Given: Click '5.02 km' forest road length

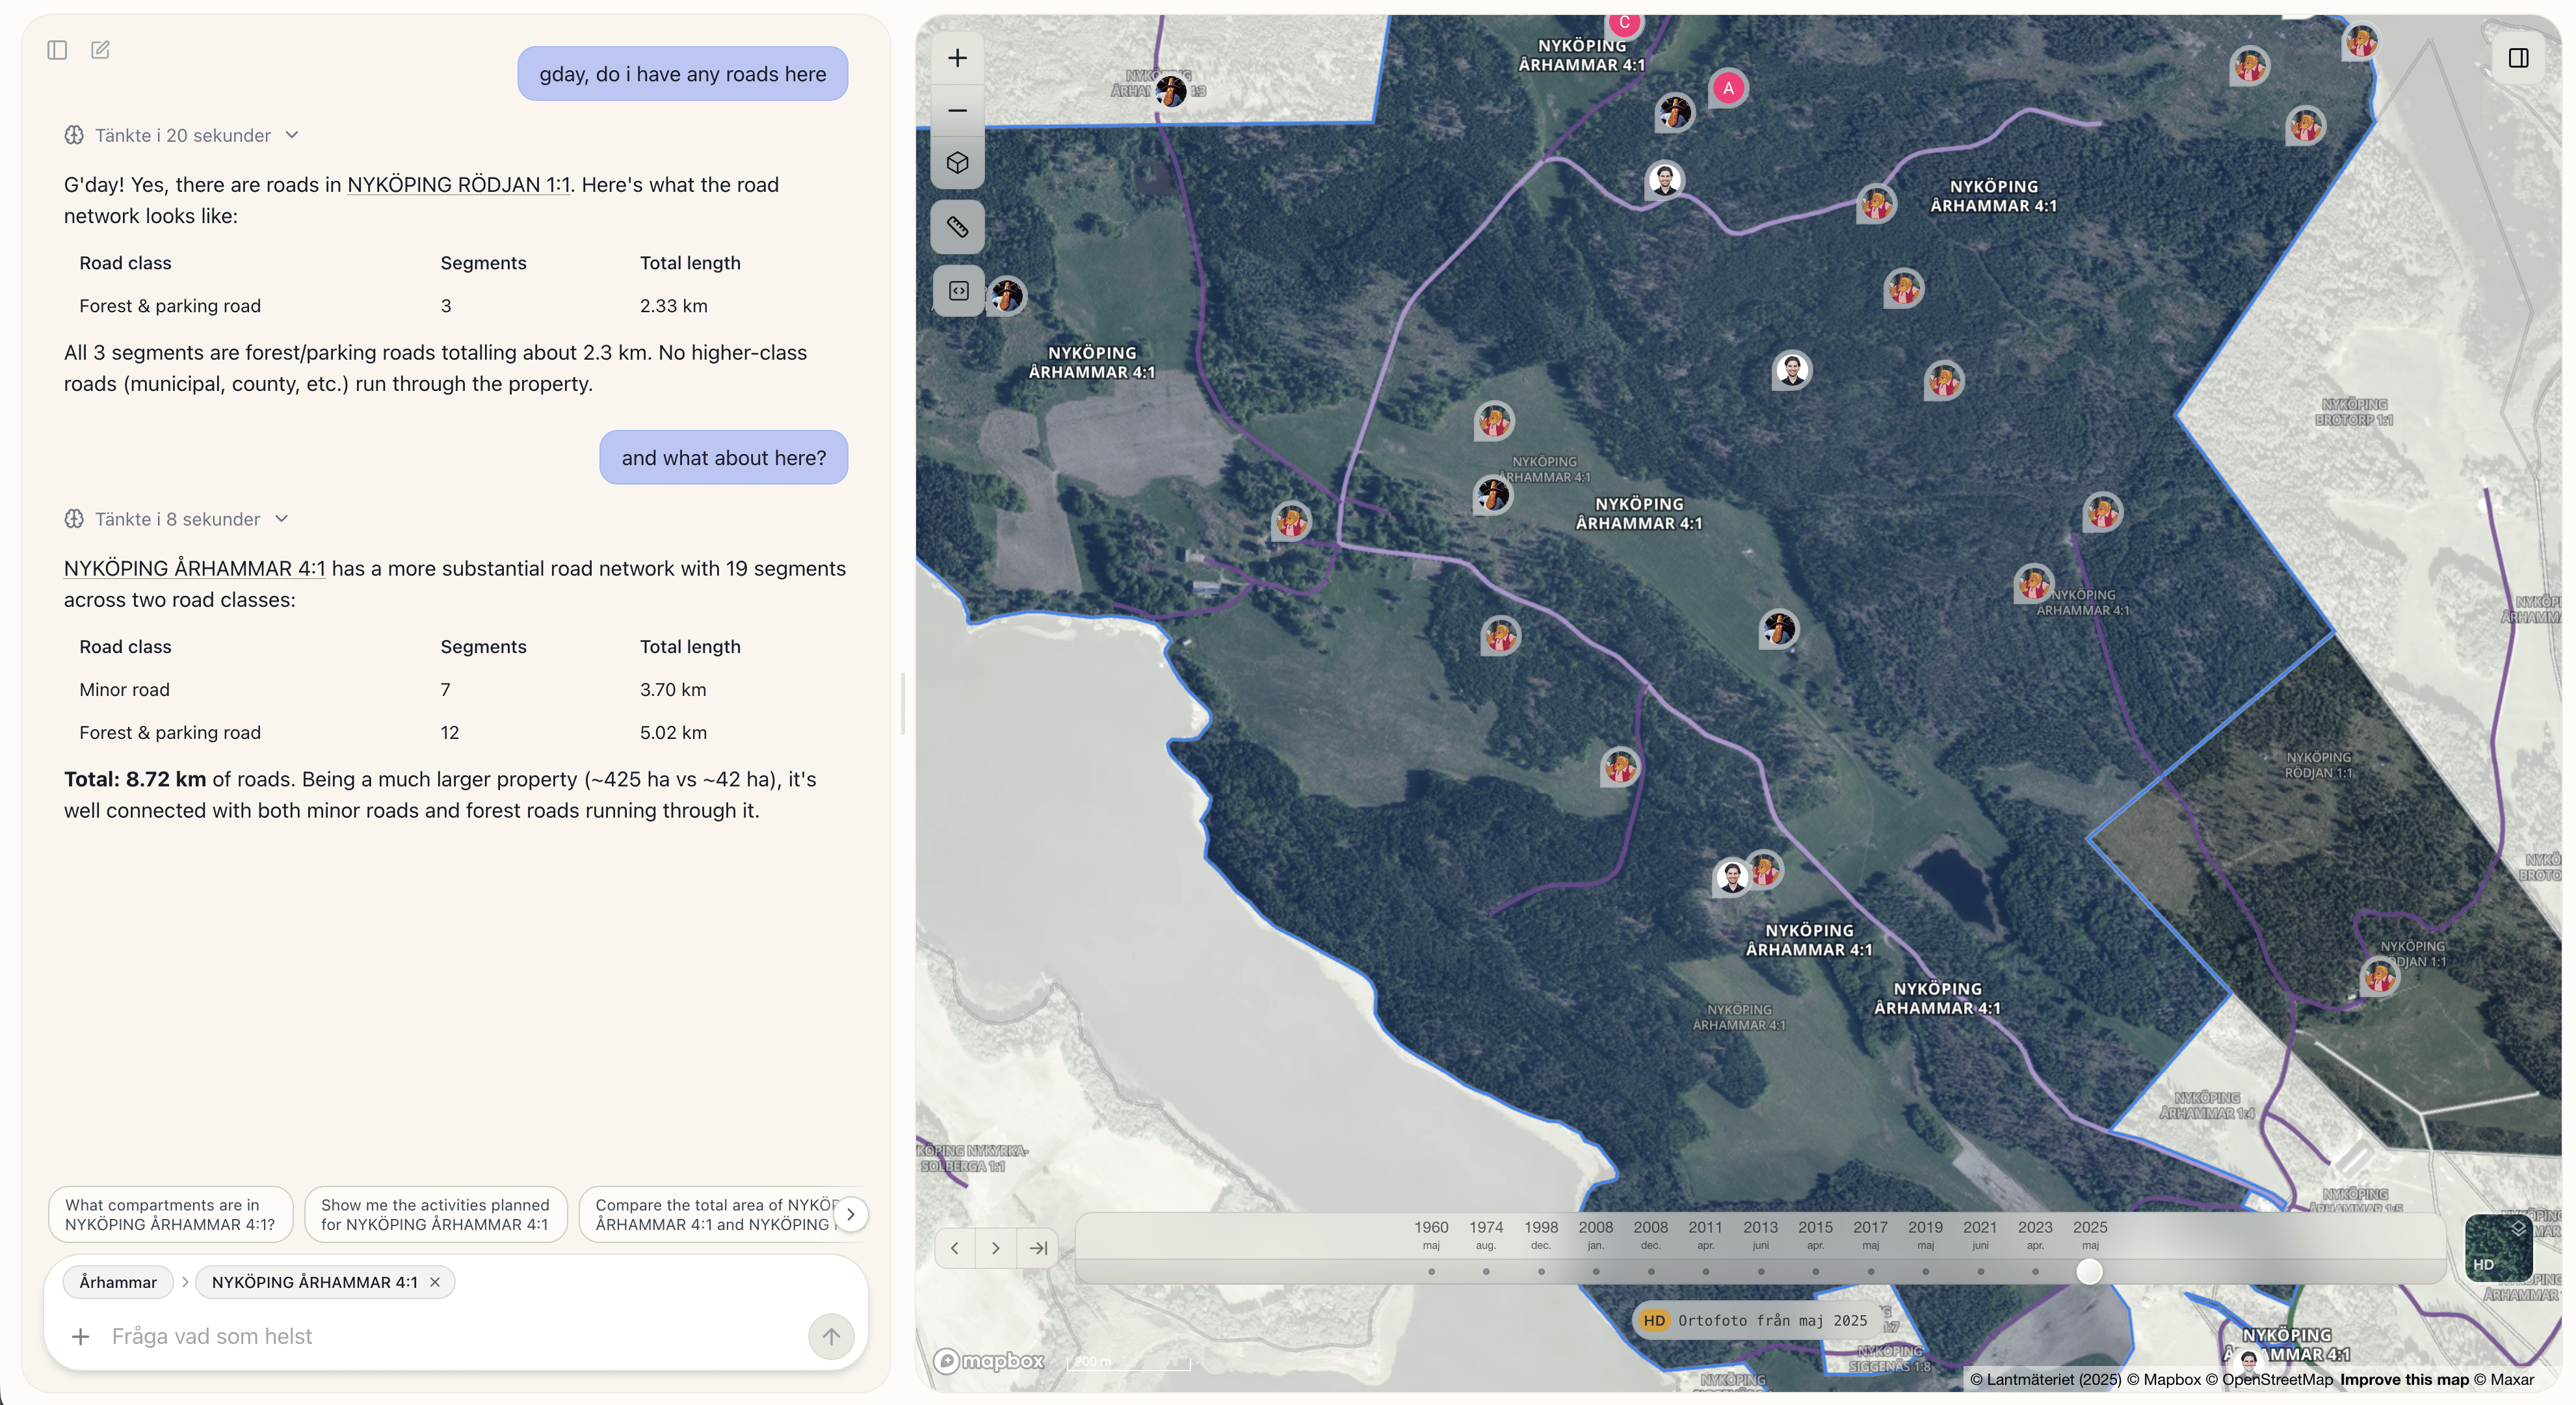Looking at the screenshot, I should [x=673, y=732].
